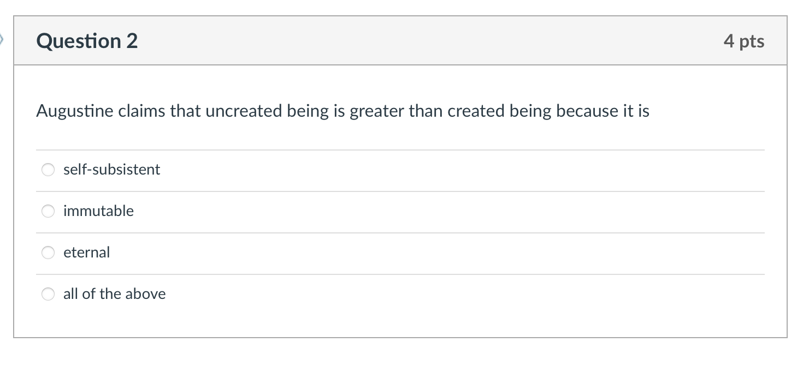Click the Augustine question prompt text

pos(342,111)
